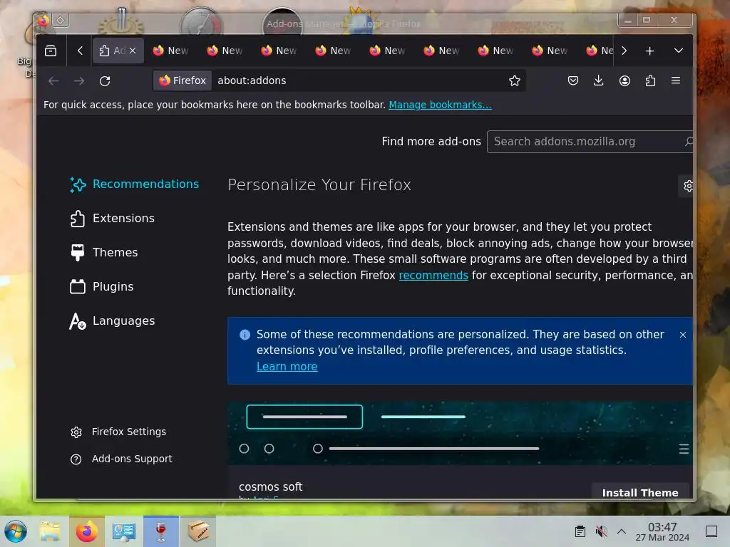Open the Save to Pocket icon

click(x=573, y=81)
